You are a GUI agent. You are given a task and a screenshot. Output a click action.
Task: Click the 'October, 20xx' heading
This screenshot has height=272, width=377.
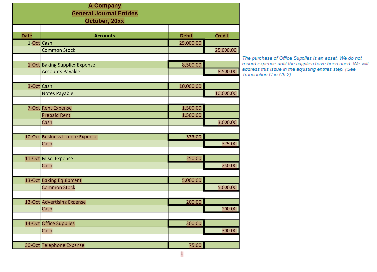(104, 21)
